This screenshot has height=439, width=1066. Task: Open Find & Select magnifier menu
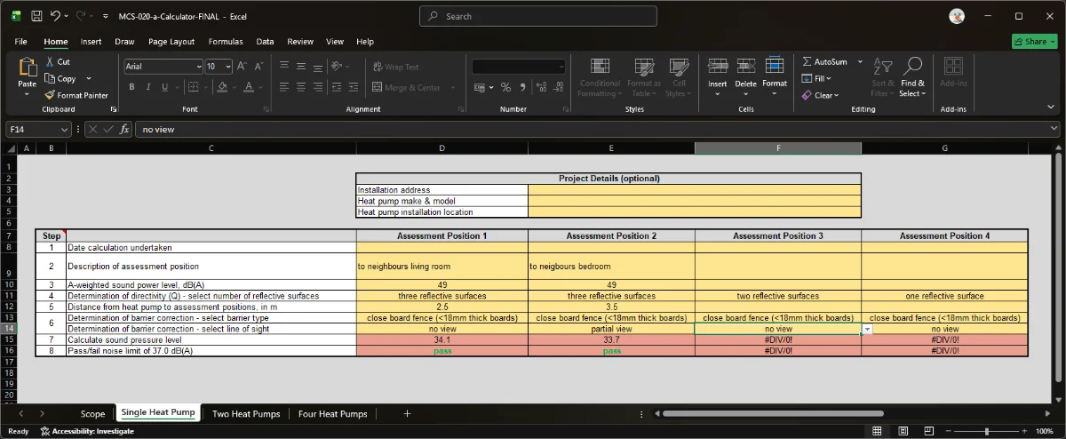(x=912, y=77)
